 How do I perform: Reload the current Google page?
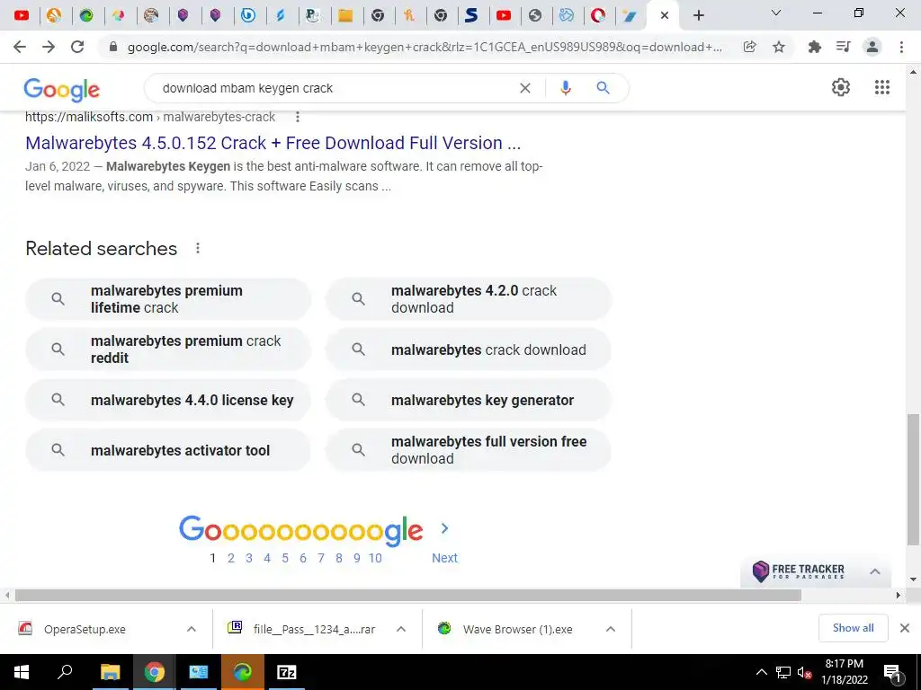pyautogui.click(x=77, y=47)
